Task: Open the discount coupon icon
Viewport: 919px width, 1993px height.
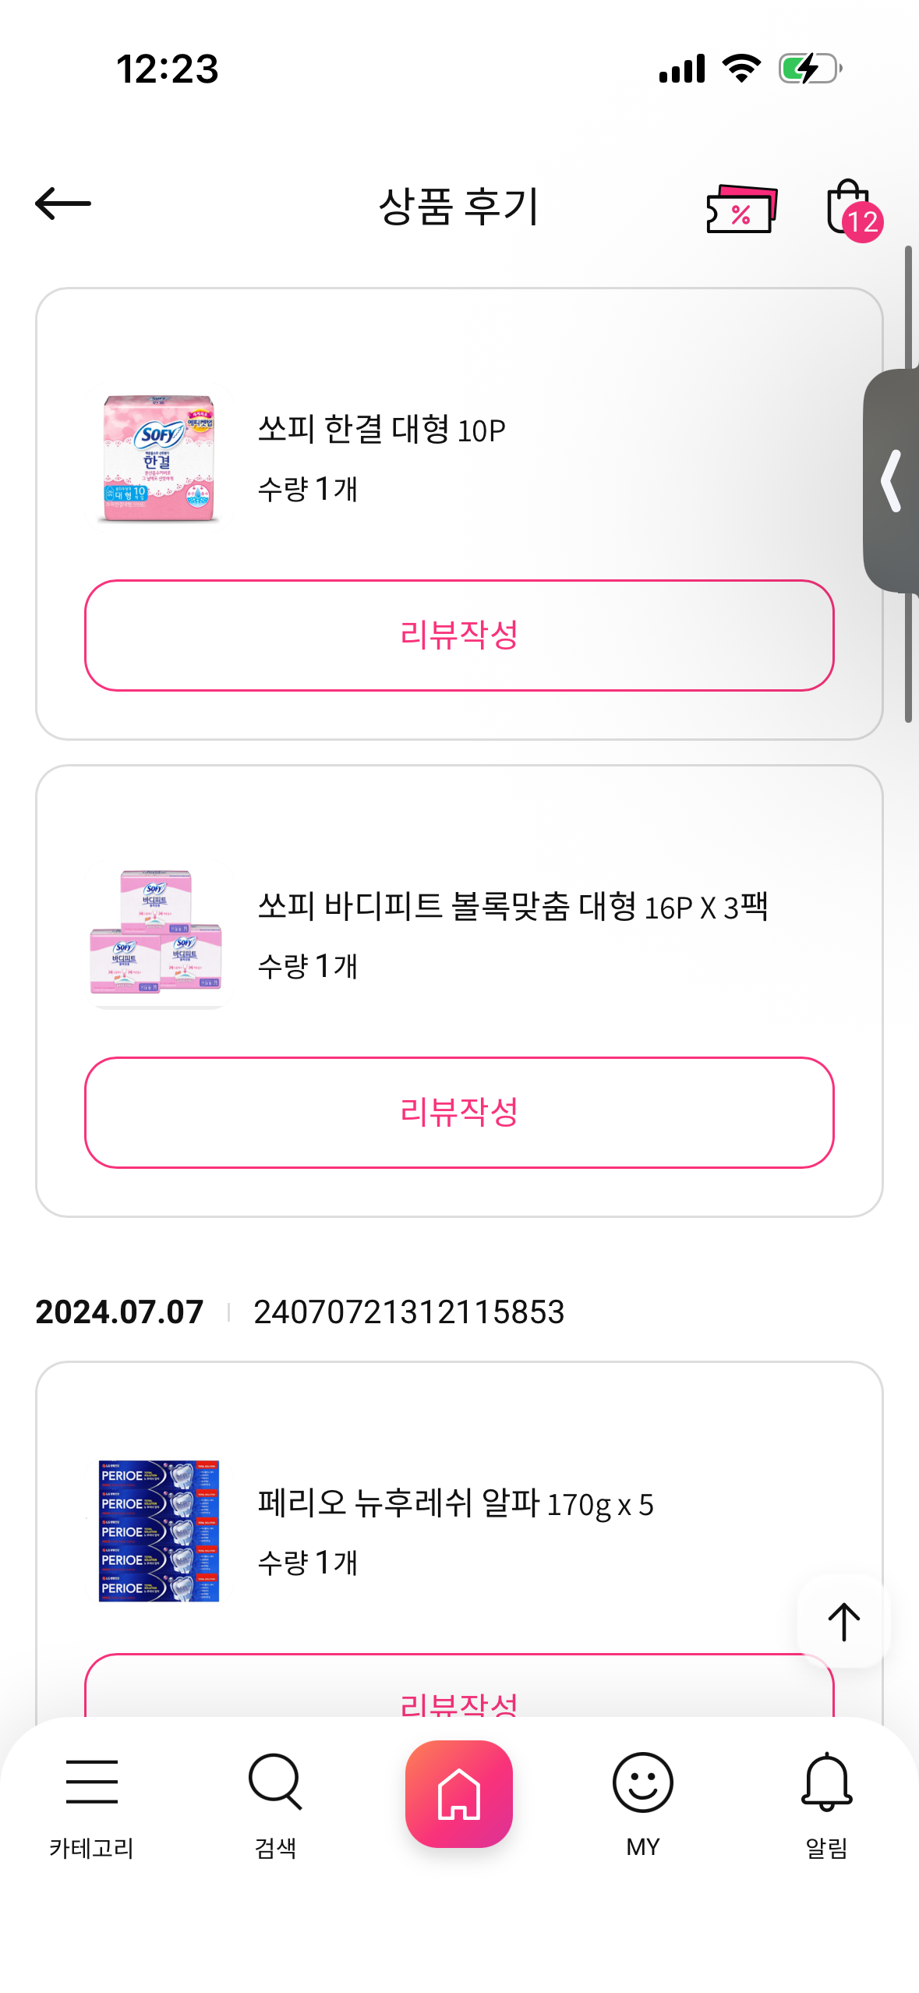Action: (x=741, y=208)
